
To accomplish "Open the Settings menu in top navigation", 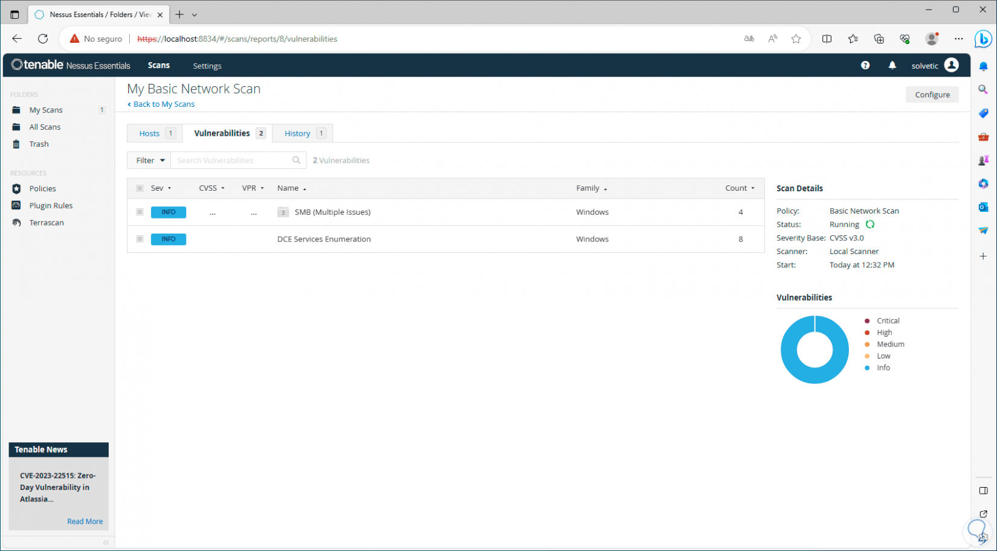I will tap(207, 66).
